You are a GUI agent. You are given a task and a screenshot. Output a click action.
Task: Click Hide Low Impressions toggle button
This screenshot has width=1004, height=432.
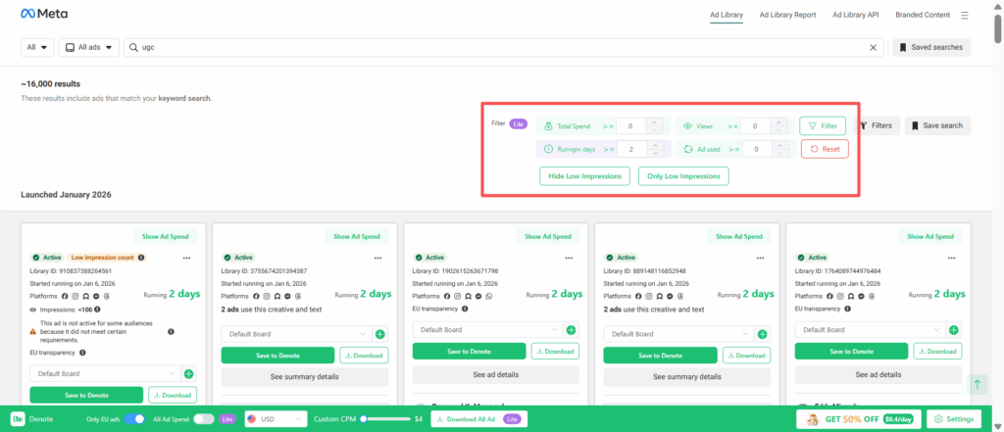click(x=584, y=176)
